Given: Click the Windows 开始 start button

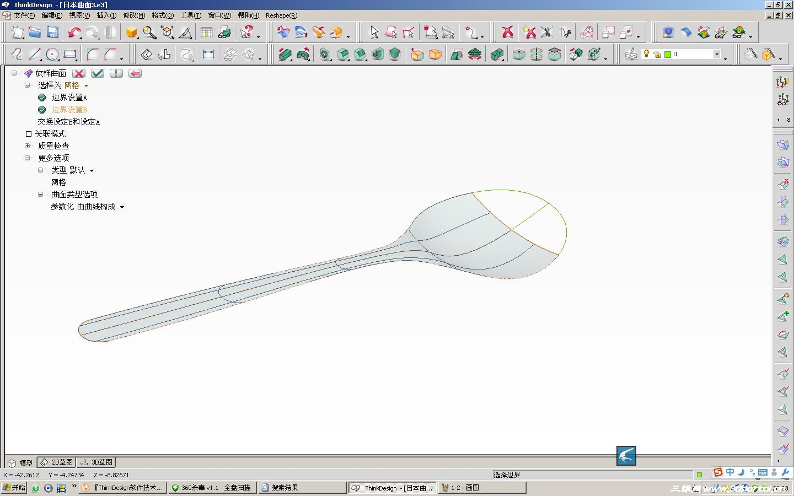Looking at the screenshot, I should pyautogui.click(x=14, y=488).
